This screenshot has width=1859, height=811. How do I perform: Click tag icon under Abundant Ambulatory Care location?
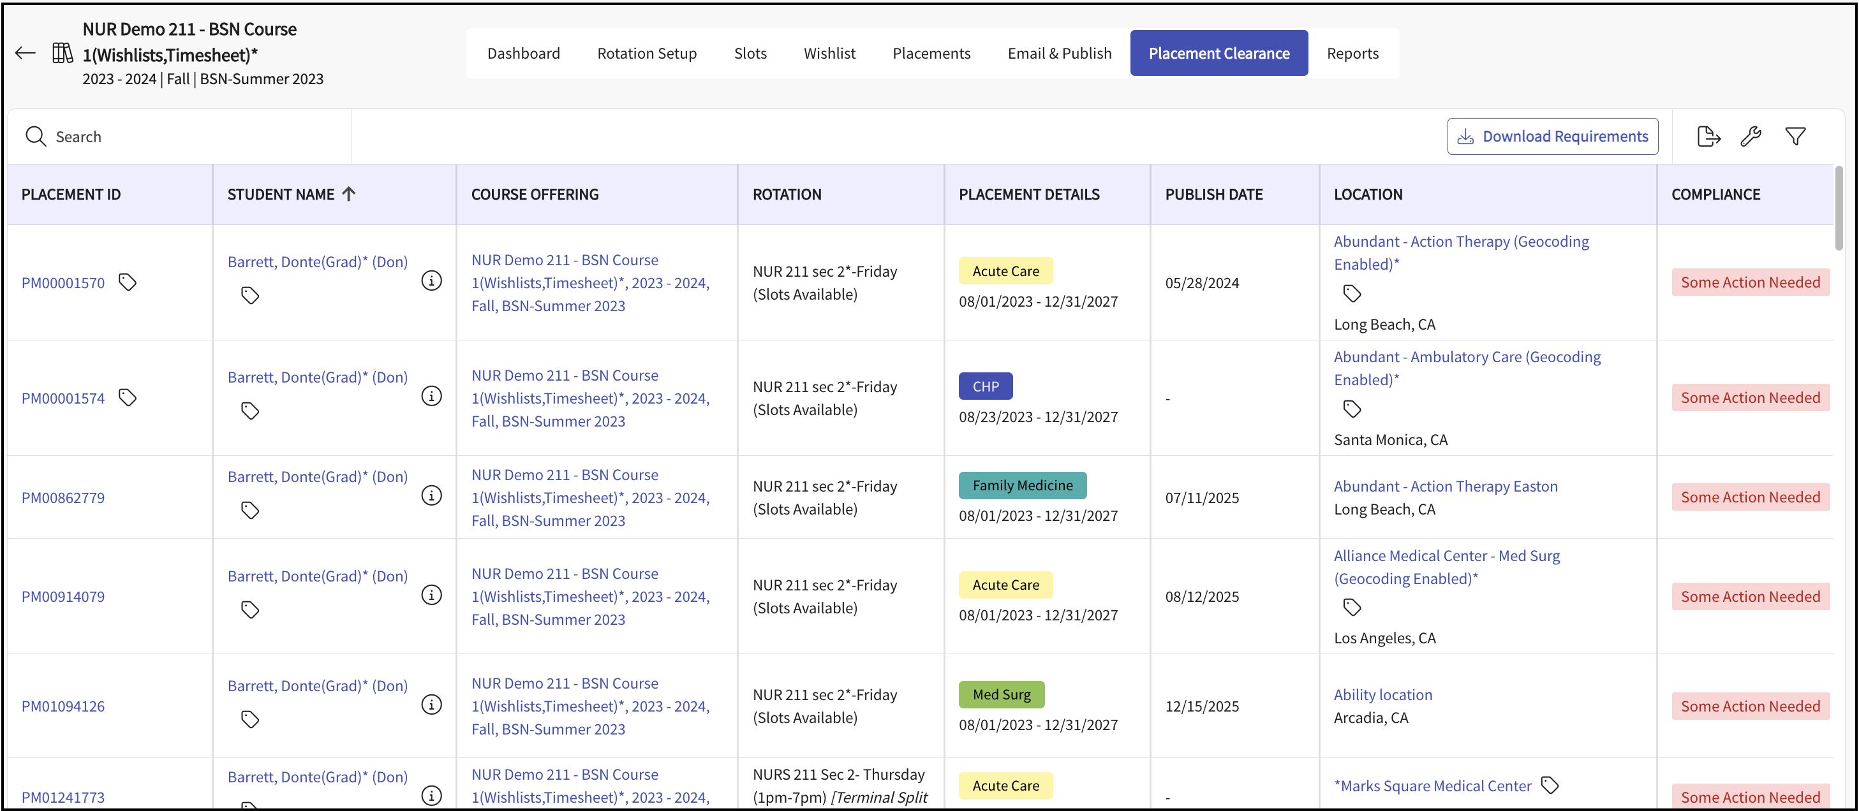(x=1352, y=409)
